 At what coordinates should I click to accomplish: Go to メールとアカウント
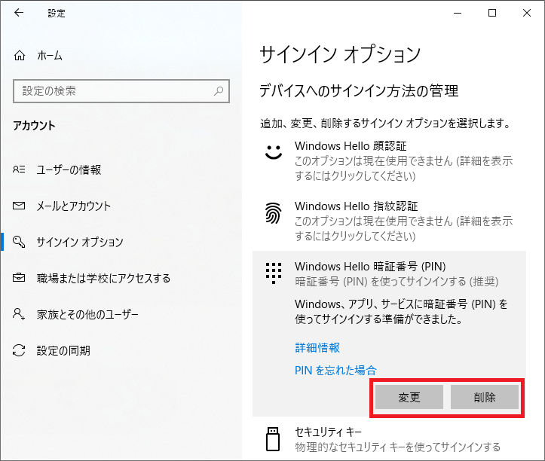pyautogui.click(x=121, y=206)
